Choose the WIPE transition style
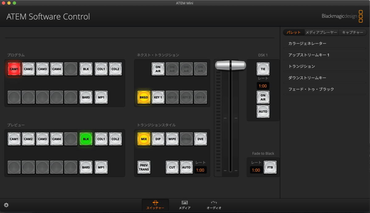The height and width of the screenshot is (213, 370). (172, 139)
